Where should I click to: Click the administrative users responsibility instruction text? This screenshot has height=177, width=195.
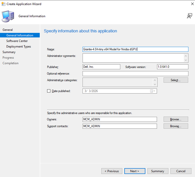(x=90, y=113)
